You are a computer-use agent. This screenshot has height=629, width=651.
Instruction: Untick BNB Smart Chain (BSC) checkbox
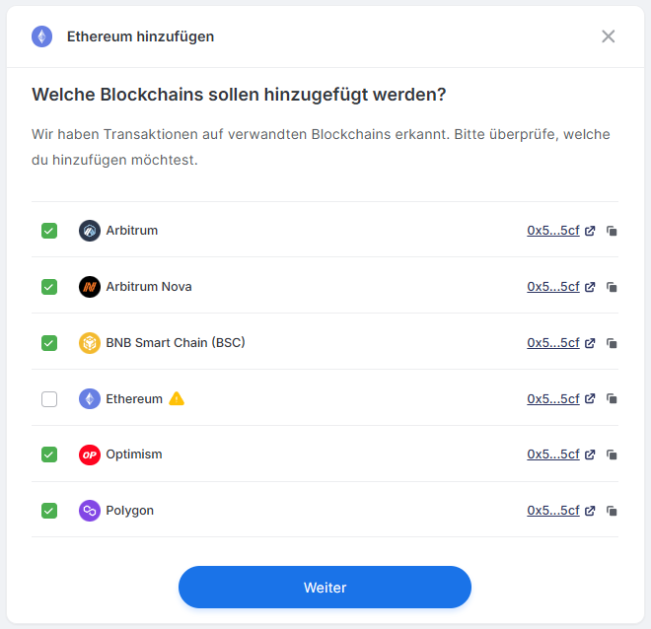coord(49,343)
